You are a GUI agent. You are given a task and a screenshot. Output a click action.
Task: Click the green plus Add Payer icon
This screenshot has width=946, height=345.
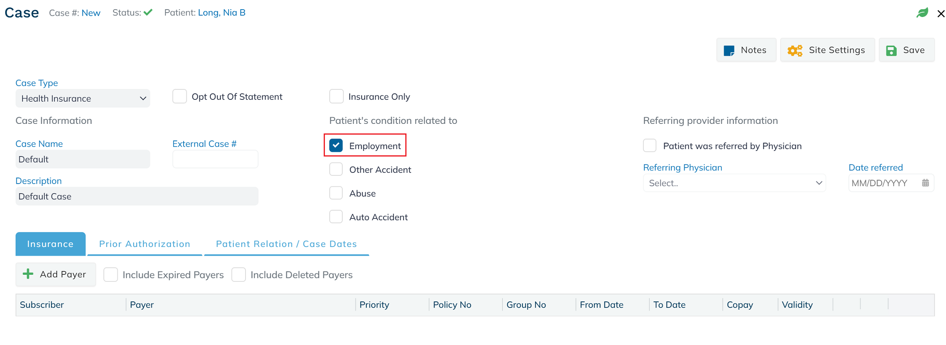click(x=28, y=274)
